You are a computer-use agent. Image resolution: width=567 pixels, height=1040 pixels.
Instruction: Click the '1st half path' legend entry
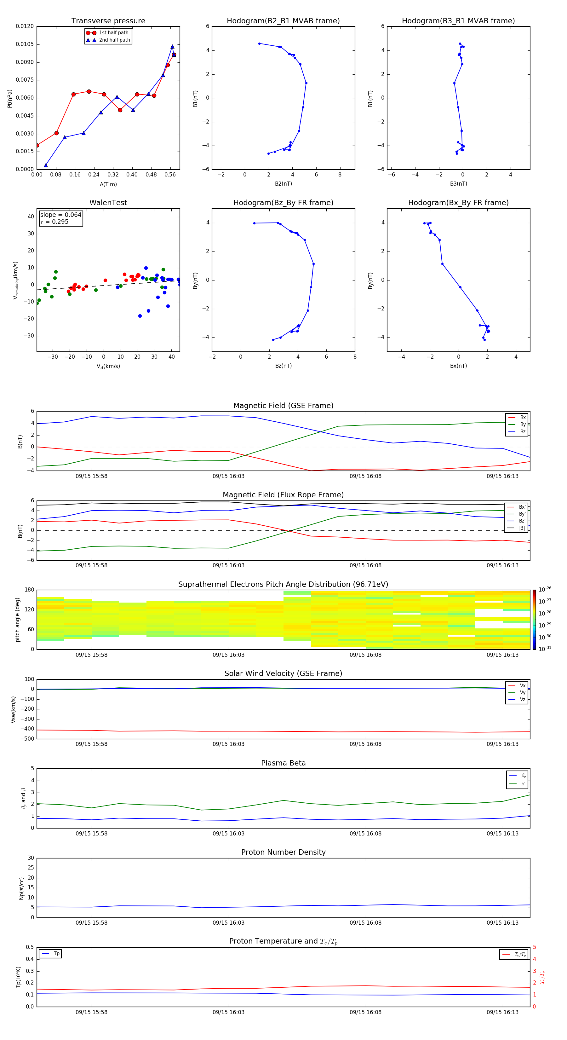[x=108, y=33]
